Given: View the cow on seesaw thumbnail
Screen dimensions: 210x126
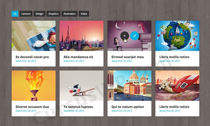Looking at the screenshot, I should coord(81,85).
